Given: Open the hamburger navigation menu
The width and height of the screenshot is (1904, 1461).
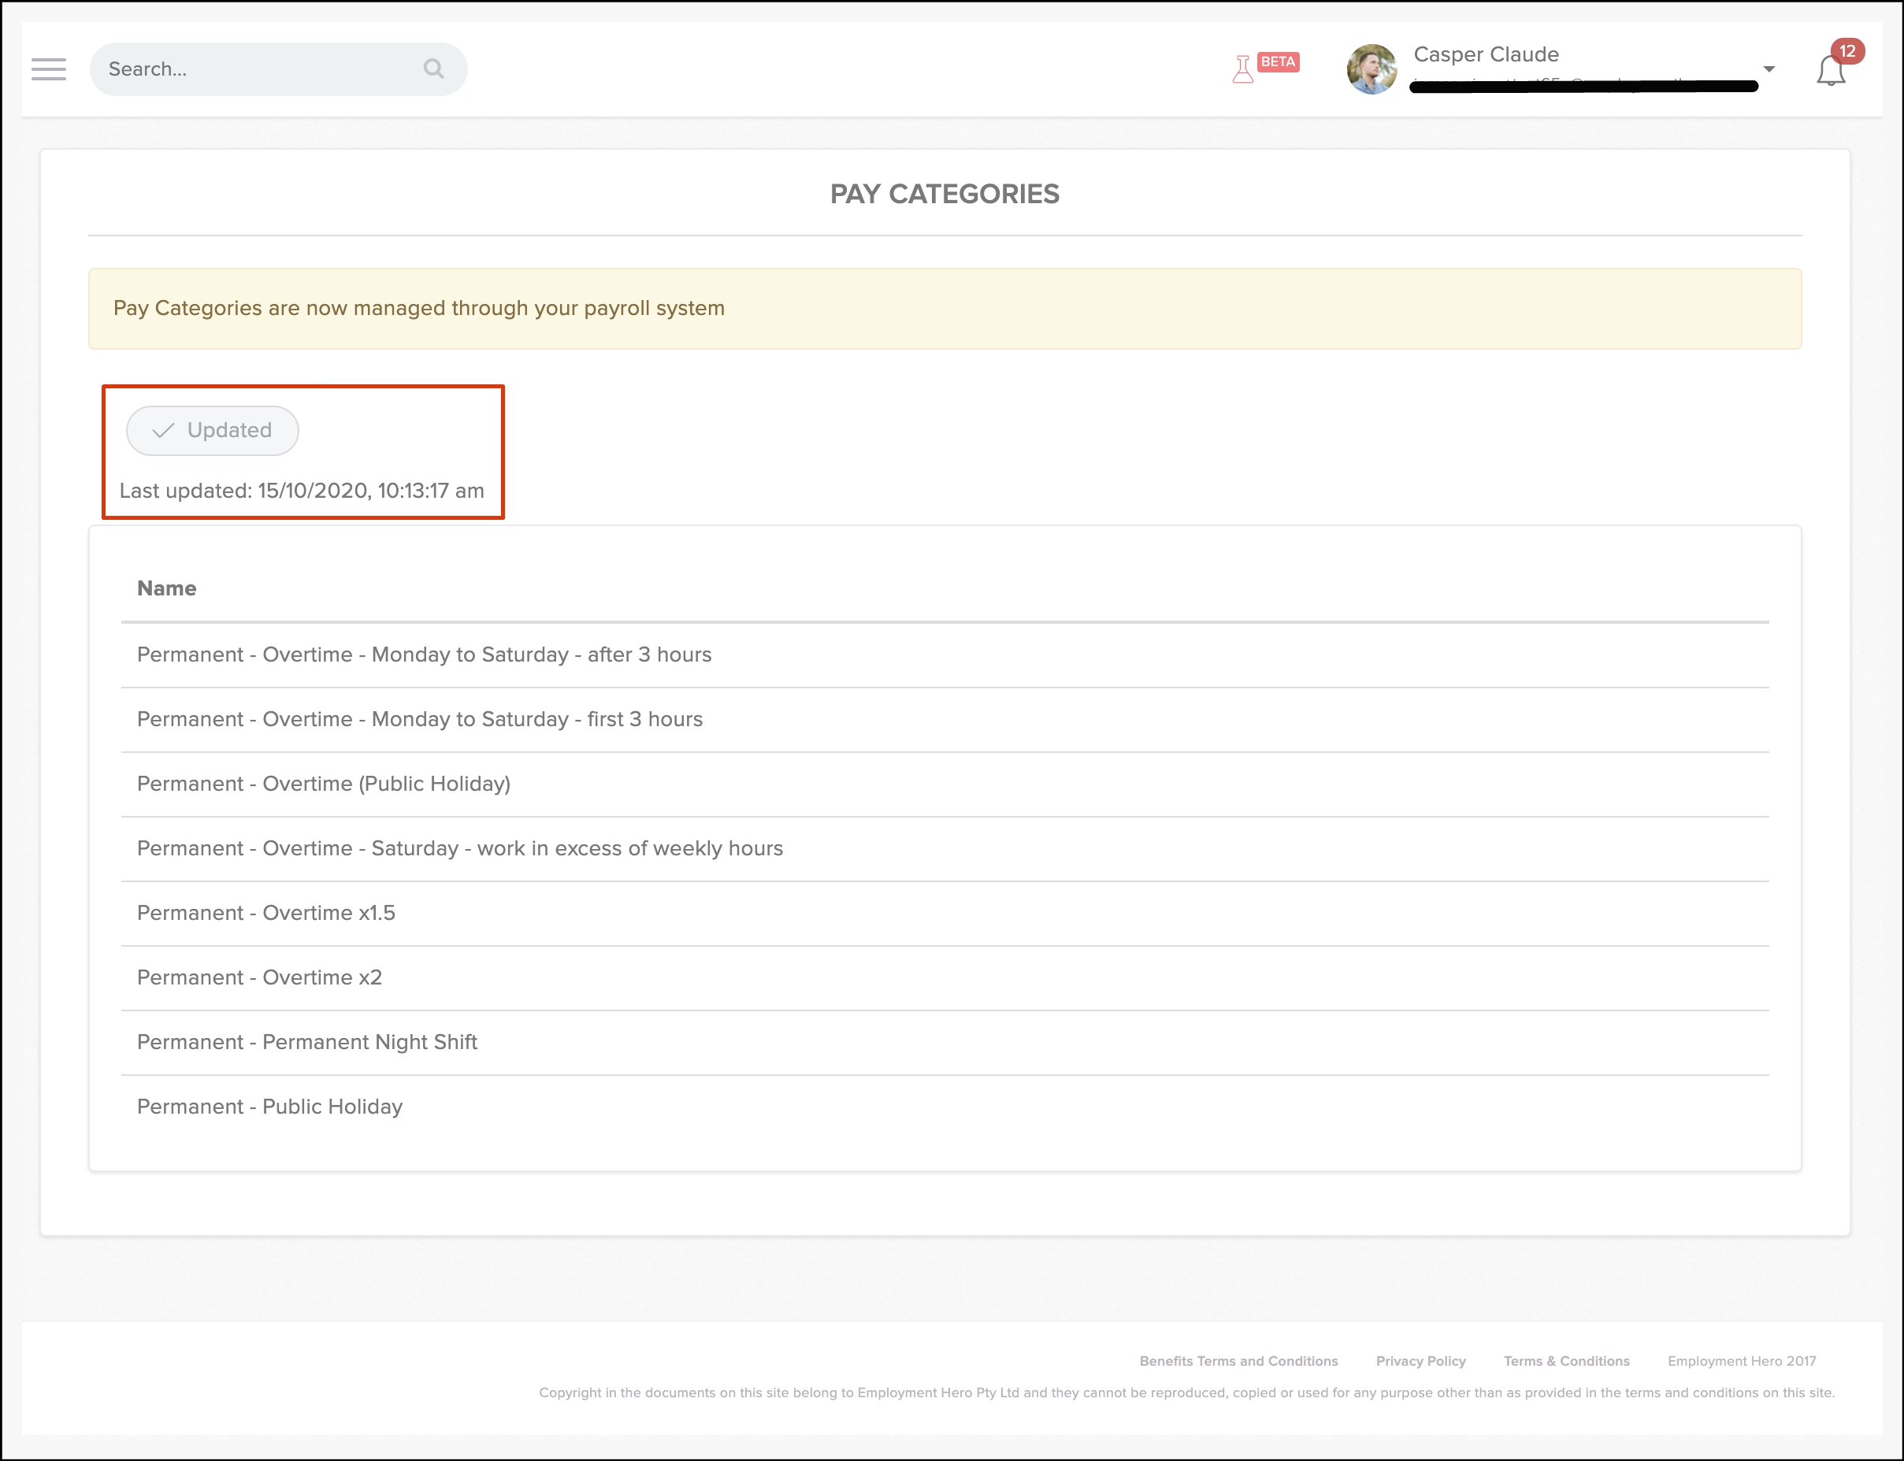Looking at the screenshot, I should pos(49,69).
